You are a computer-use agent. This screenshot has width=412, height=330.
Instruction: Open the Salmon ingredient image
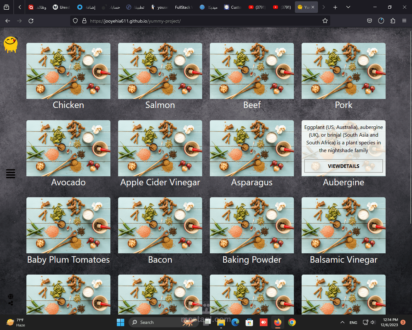tap(160, 71)
